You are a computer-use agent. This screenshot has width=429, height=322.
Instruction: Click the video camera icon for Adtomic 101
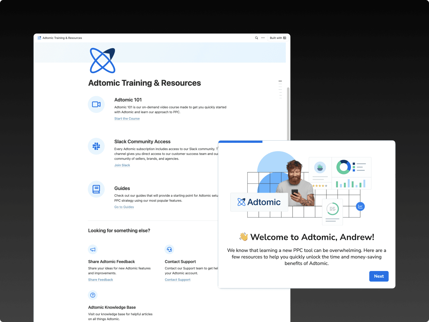click(x=96, y=104)
